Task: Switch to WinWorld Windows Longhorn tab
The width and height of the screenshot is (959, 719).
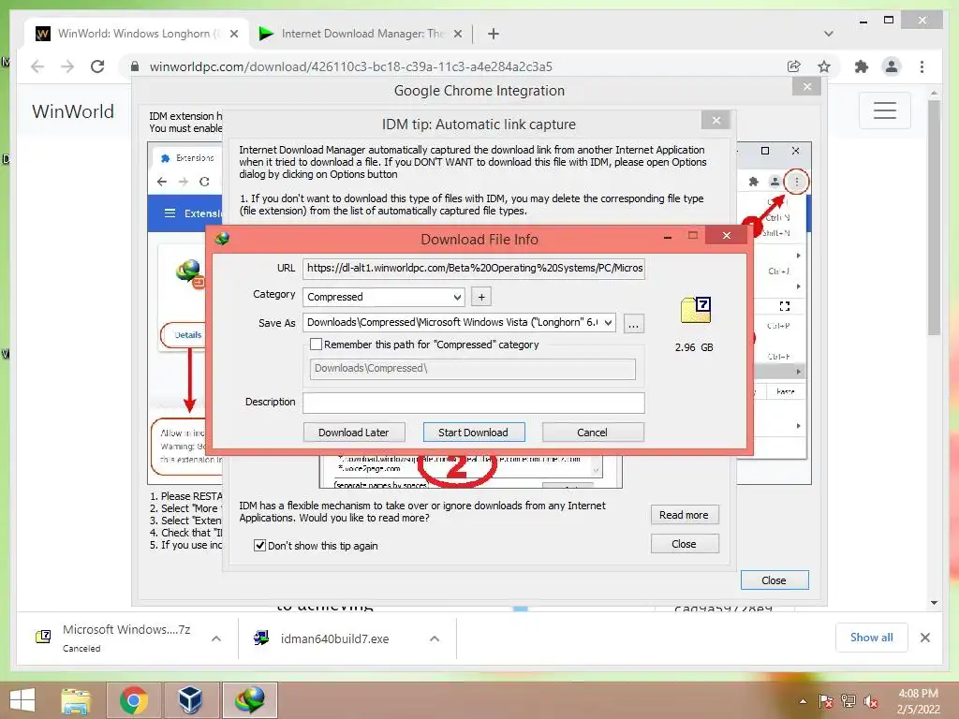Action: [138, 34]
